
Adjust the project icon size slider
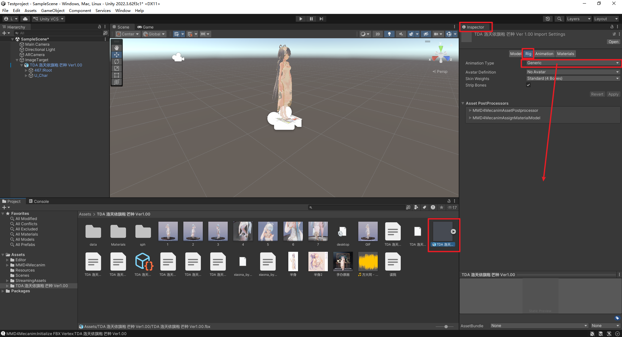446,327
